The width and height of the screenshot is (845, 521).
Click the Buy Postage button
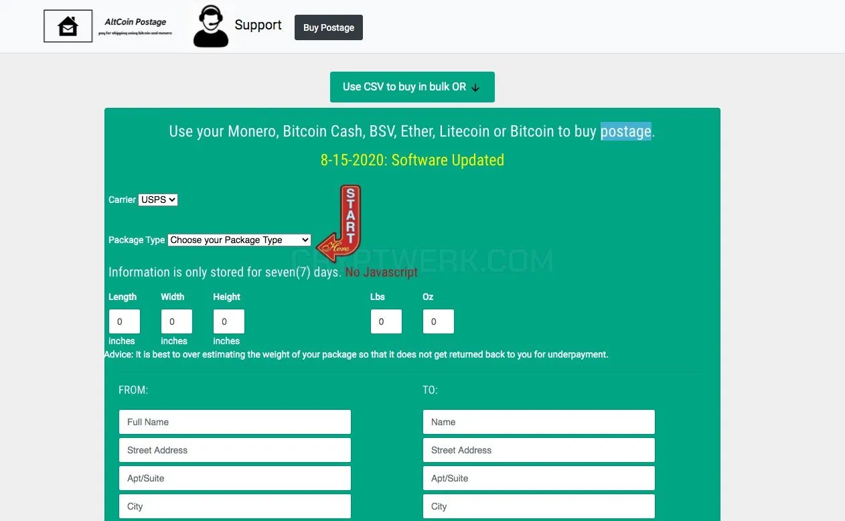(x=329, y=27)
